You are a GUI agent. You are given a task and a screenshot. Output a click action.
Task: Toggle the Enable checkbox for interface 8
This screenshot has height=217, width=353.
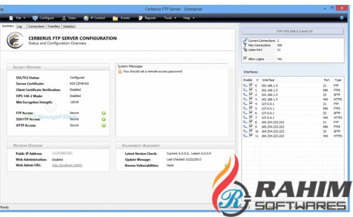click(x=251, y=122)
